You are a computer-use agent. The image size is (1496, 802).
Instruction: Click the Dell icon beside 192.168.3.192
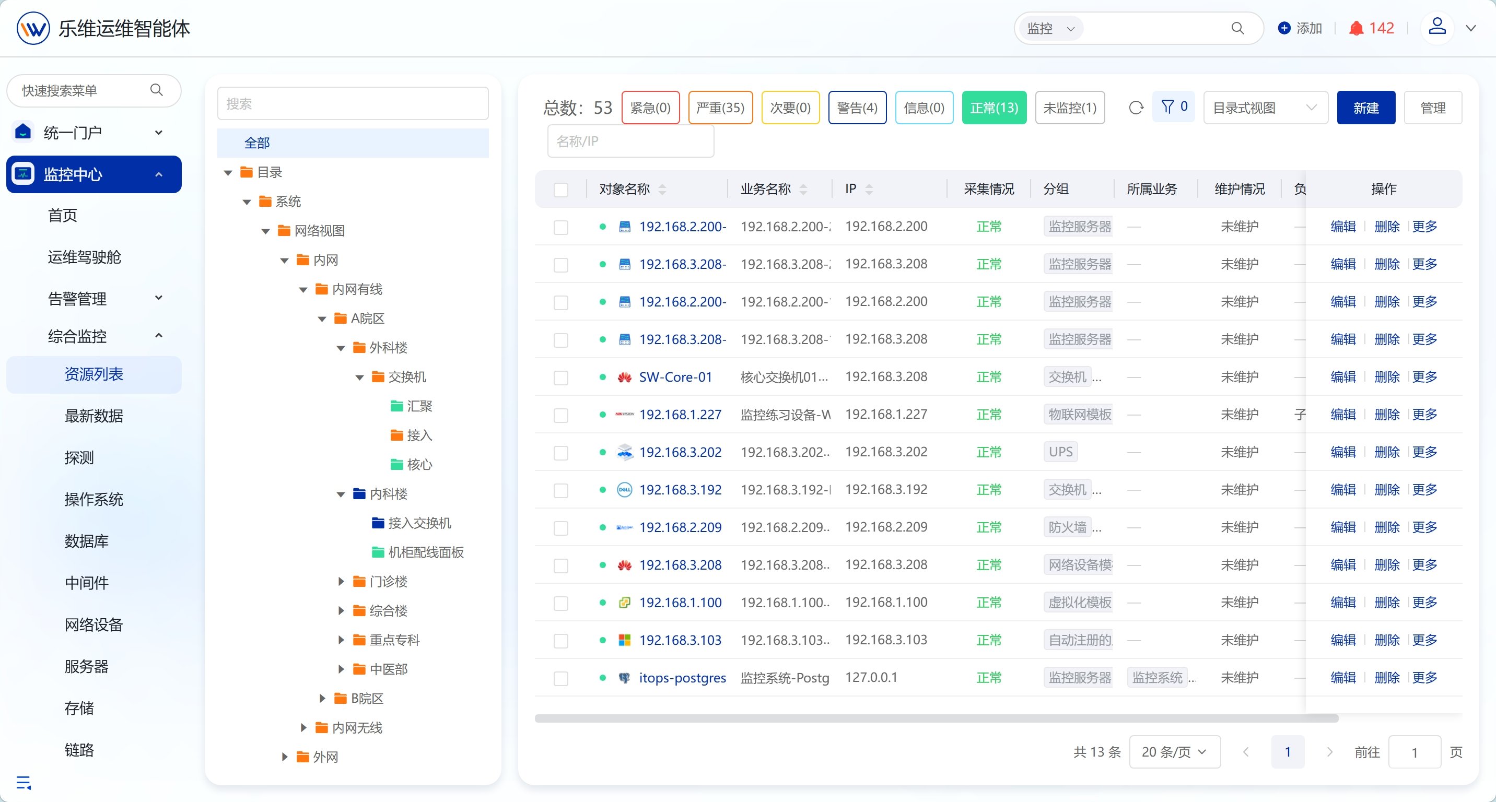[x=624, y=490]
